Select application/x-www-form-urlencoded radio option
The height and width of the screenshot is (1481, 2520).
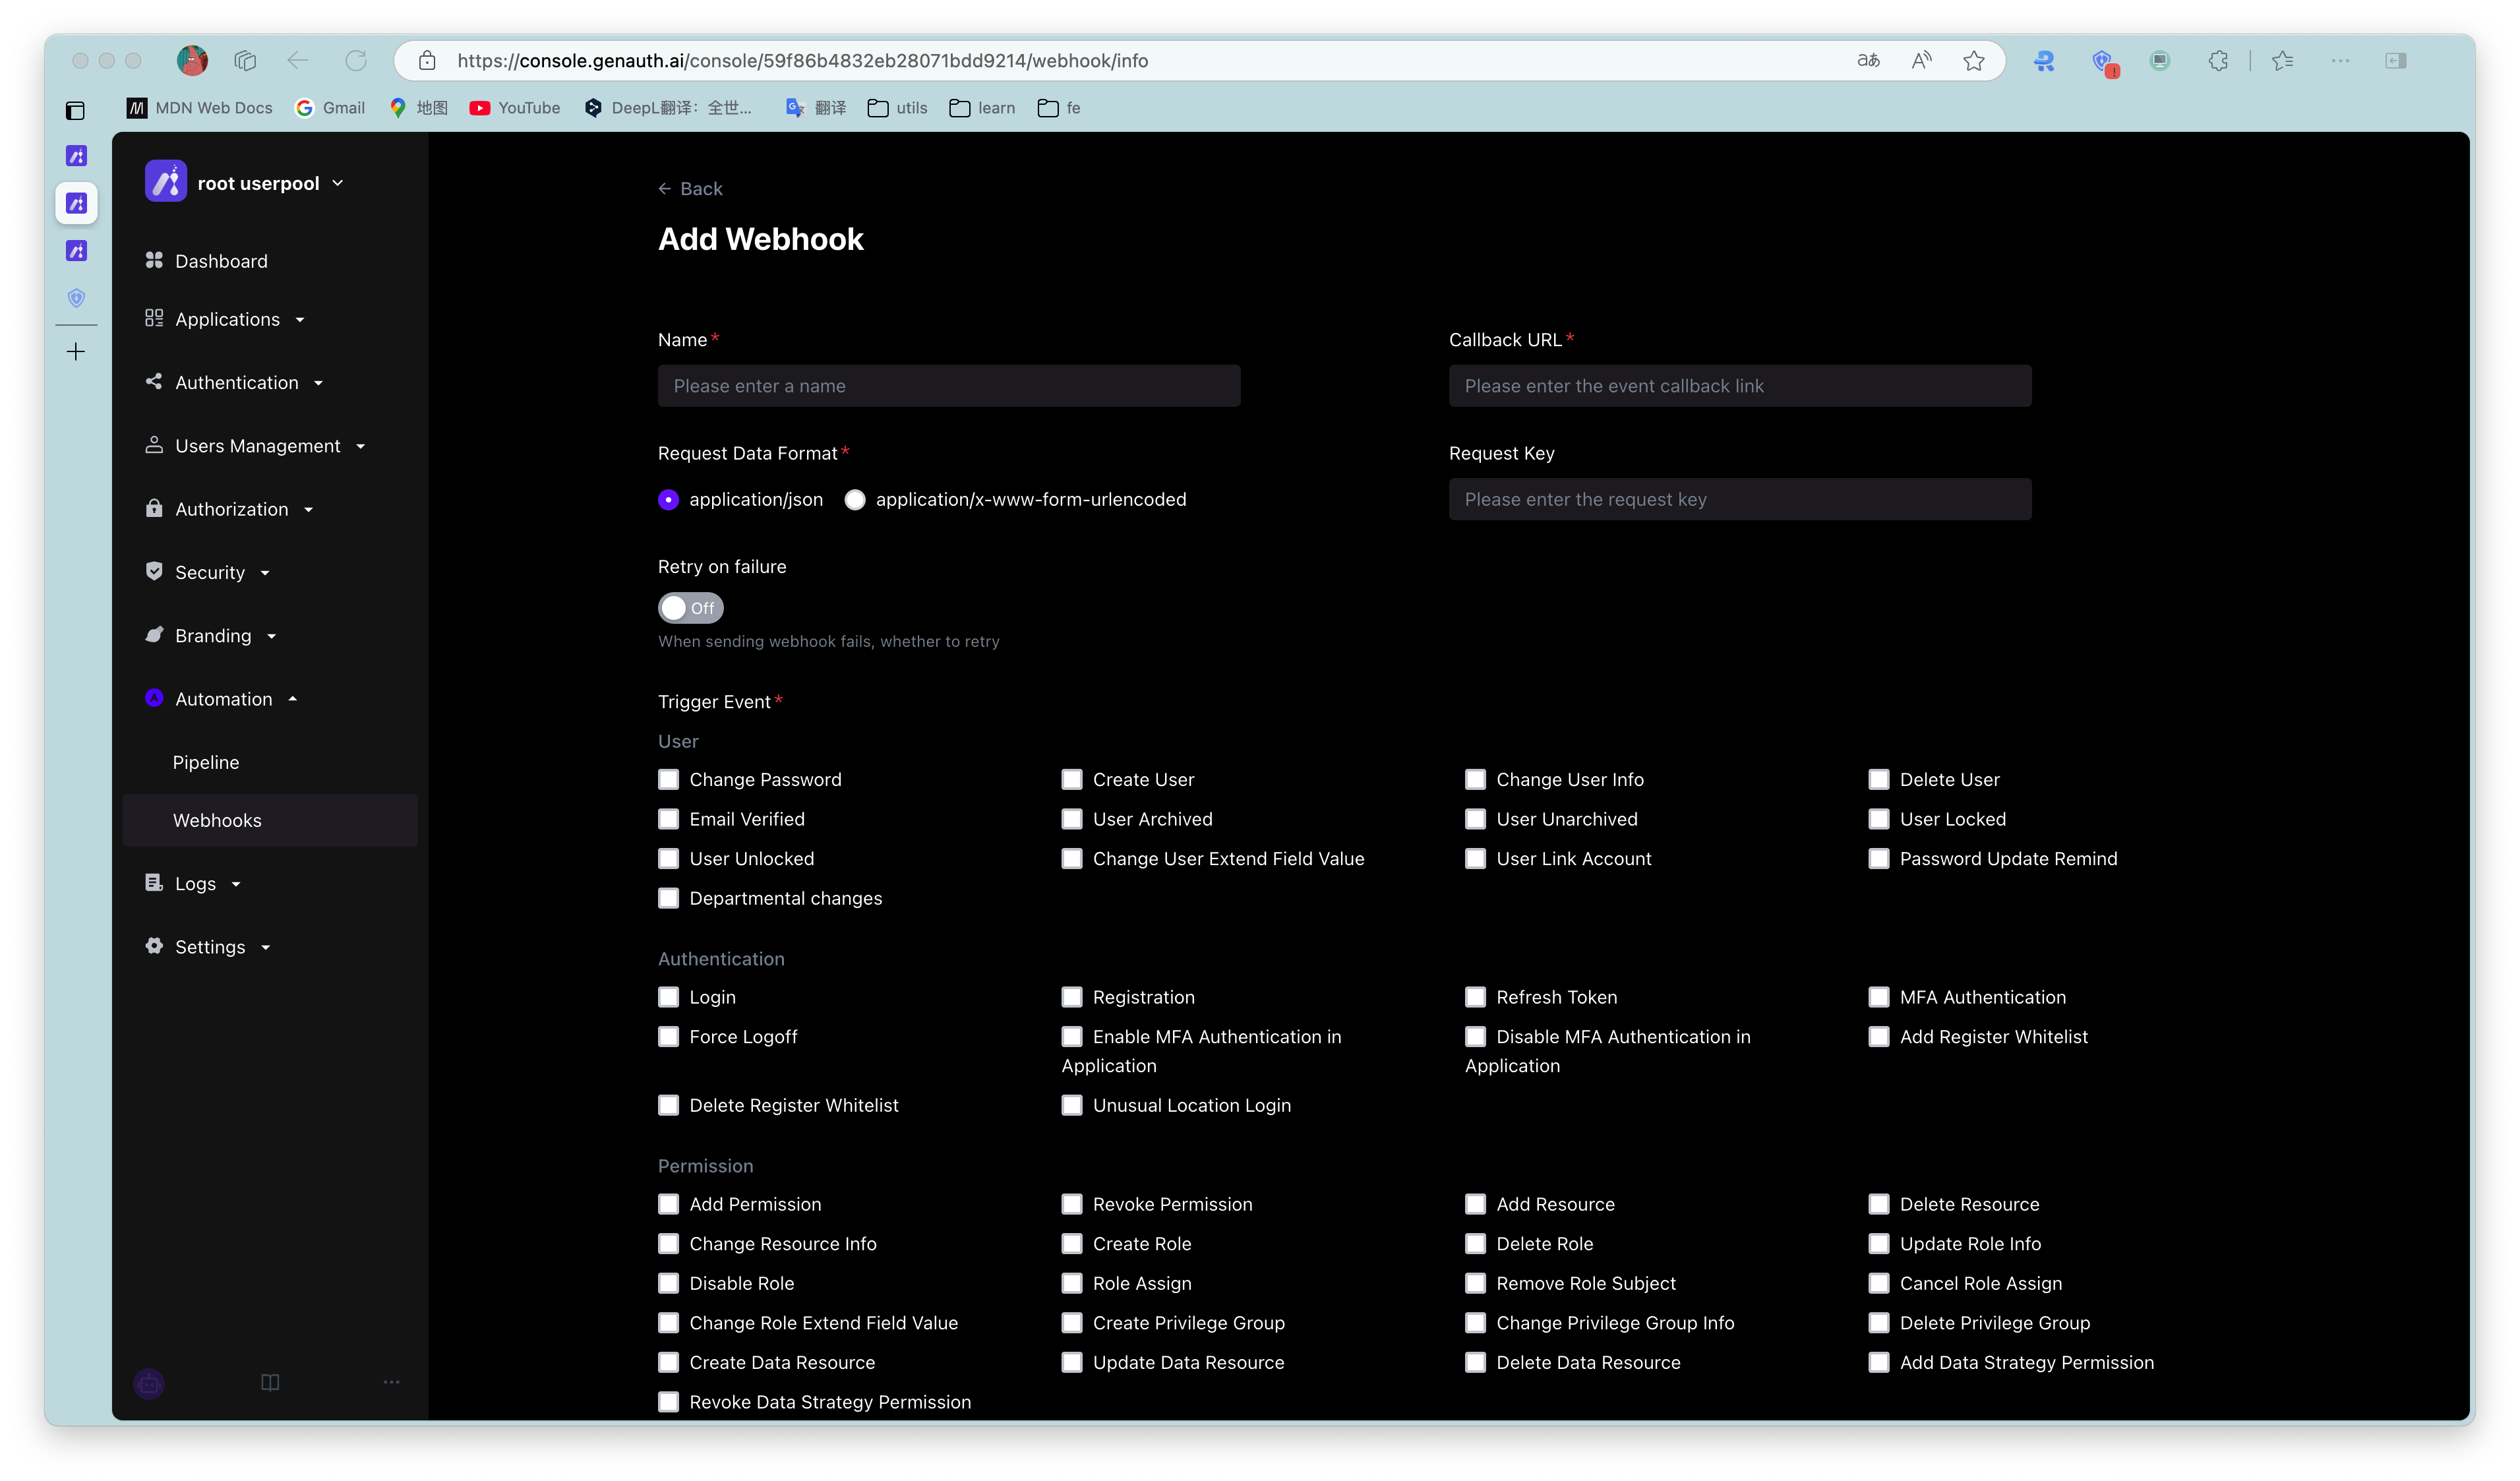pos(855,500)
